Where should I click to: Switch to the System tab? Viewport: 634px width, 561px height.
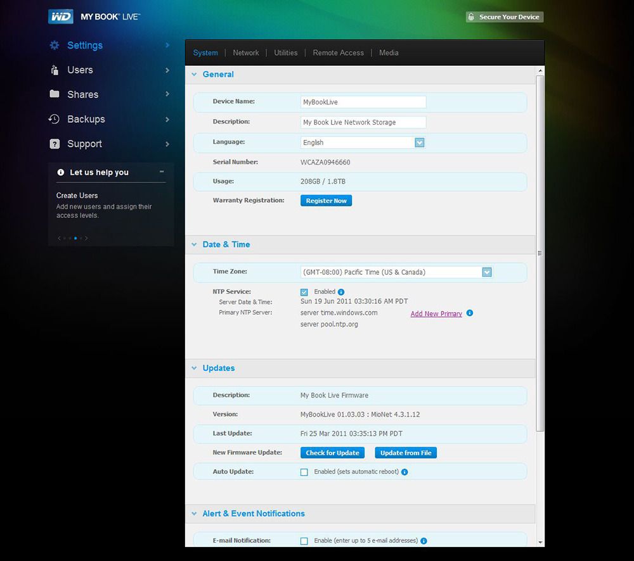(205, 53)
